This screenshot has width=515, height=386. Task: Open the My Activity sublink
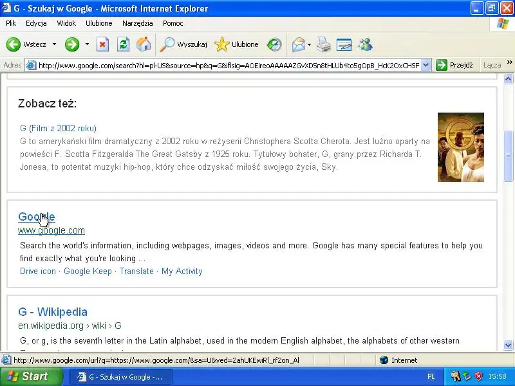(x=182, y=271)
